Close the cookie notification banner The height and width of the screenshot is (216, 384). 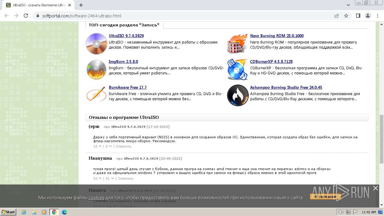point(376,188)
